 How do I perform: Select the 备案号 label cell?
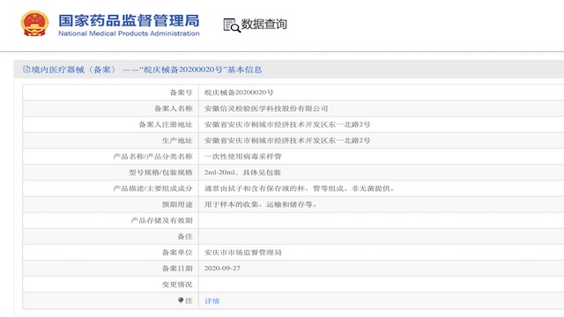coord(182,92)
